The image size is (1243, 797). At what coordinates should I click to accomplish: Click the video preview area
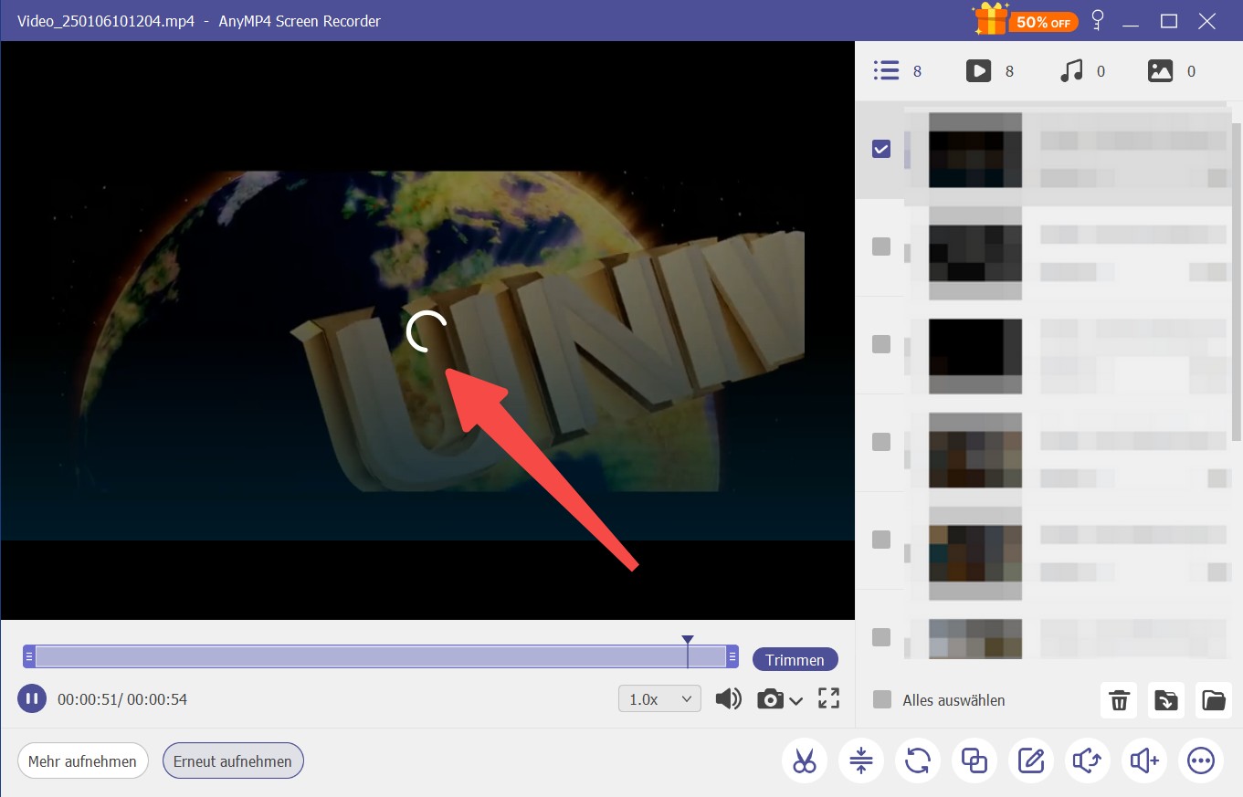[427, 330]
